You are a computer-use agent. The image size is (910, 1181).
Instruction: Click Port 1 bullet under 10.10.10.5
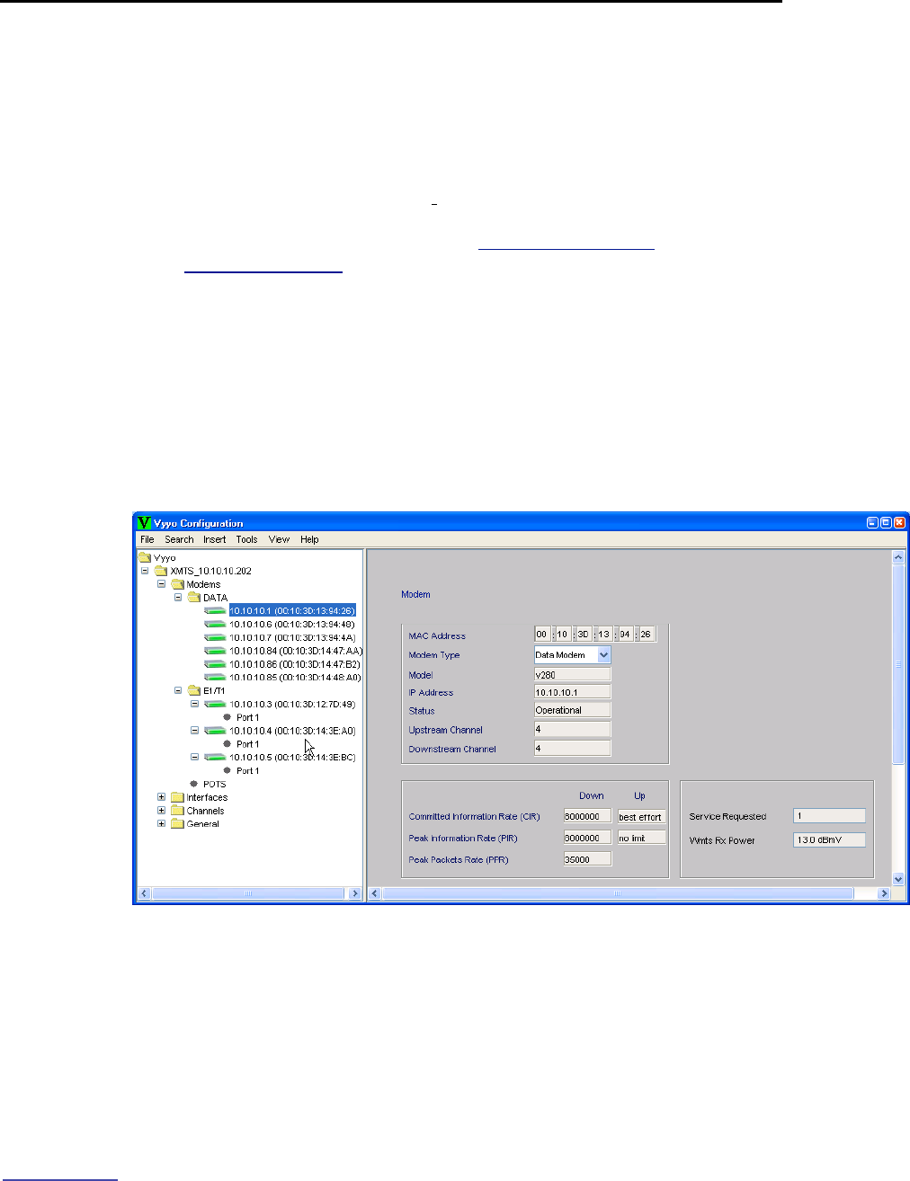pos(227,770)
